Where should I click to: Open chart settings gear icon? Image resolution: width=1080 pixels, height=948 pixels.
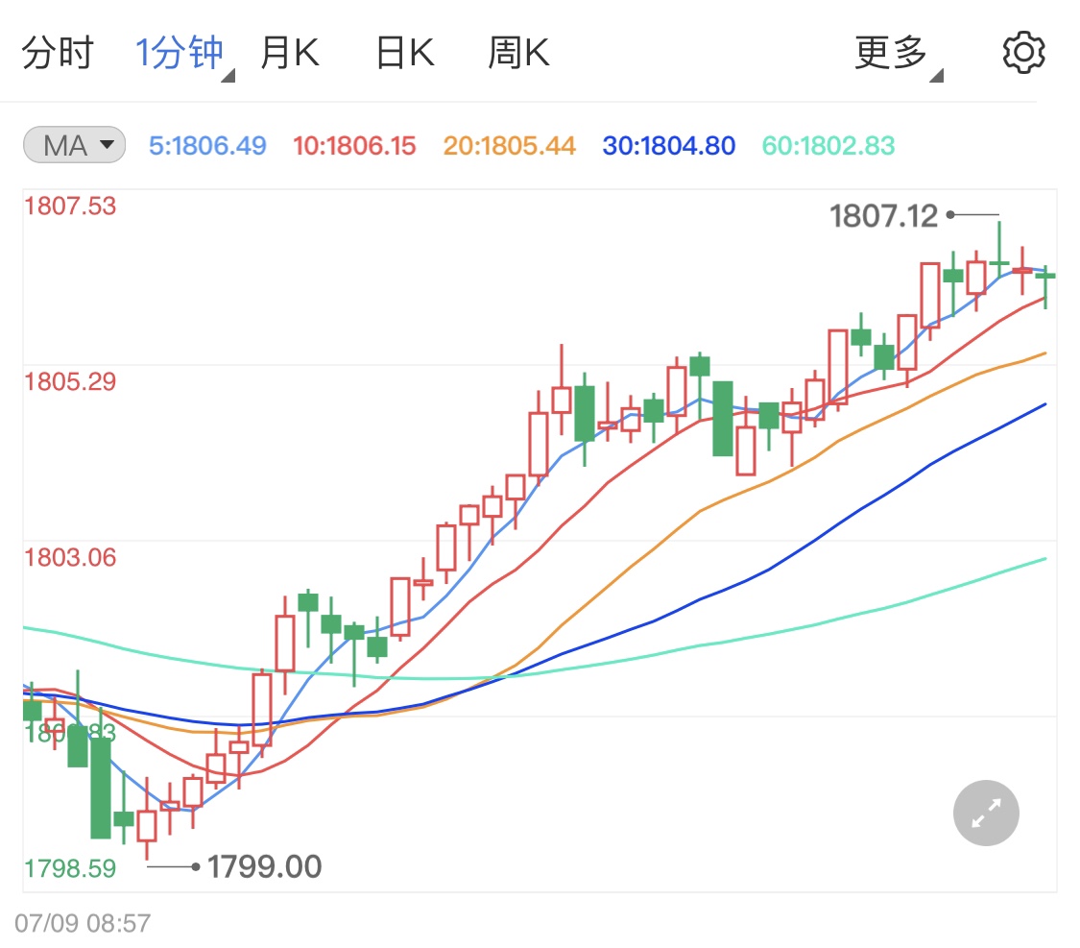tap(1023, 53)
